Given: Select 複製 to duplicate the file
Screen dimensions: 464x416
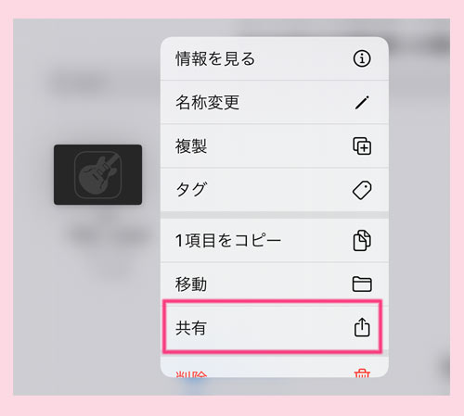Looking at the screenshot, I should 275,146.
